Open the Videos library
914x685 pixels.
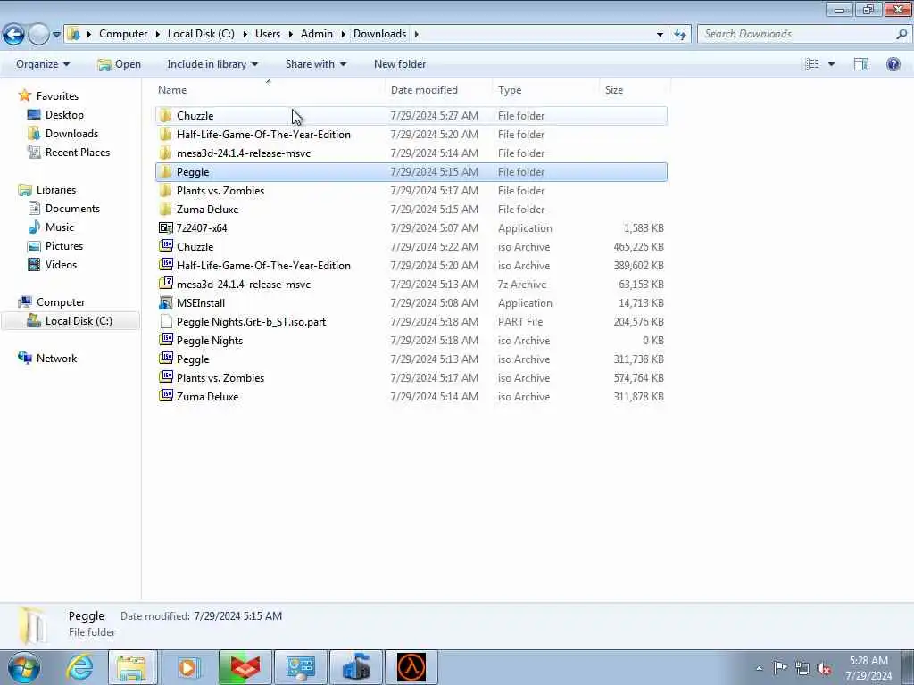(62, 264)
